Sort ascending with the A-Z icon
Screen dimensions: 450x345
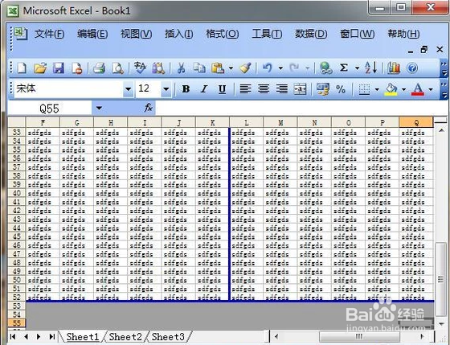click(x=370, y=68)
